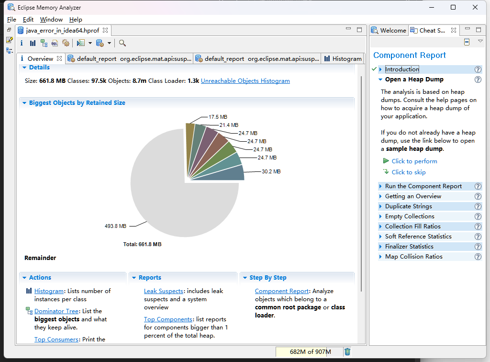This screenshot has width=490, height=362.
Task: Run garbage collector trash icon
Action: click(x=347, y=351)
